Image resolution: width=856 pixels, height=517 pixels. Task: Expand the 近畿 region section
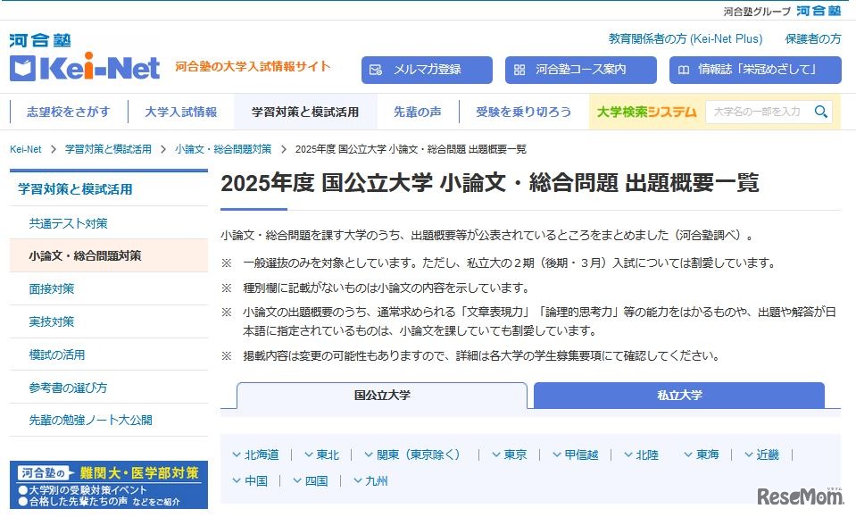click(765, 454)
